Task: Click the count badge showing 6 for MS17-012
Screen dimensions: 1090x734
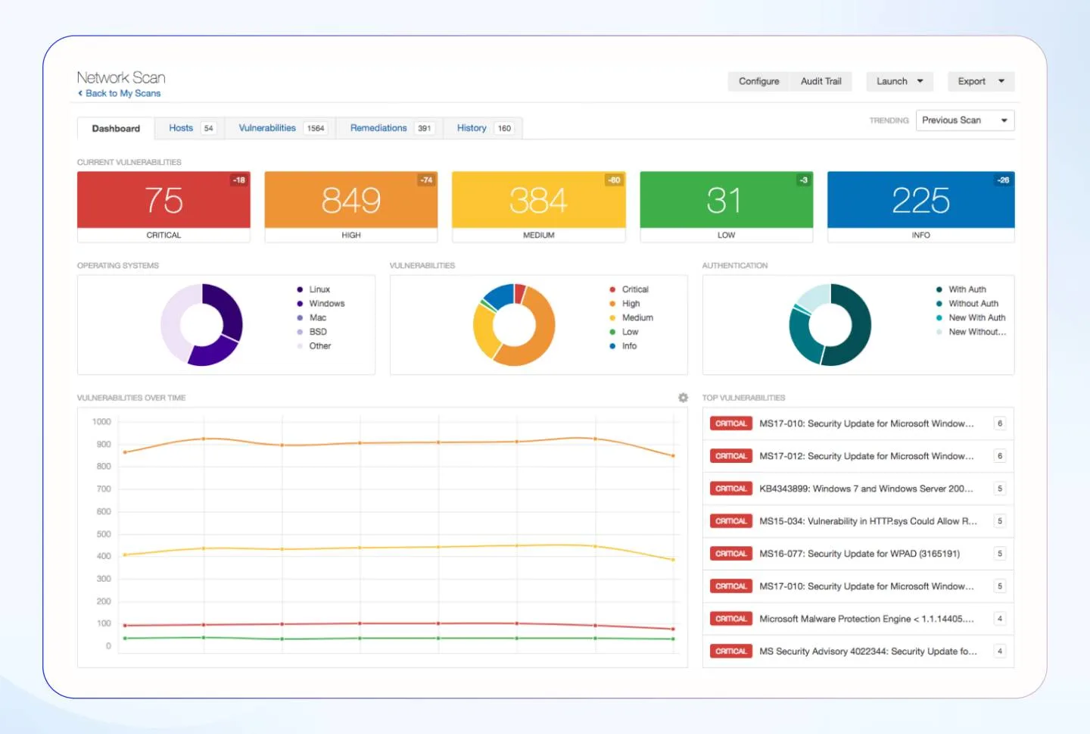Action: point(1000,456)
